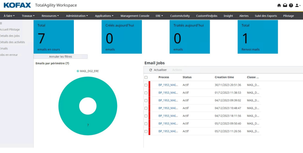This screenshot has width=303, height=153.
Task: Click the Home icon in header
Action: pos(279,5)
